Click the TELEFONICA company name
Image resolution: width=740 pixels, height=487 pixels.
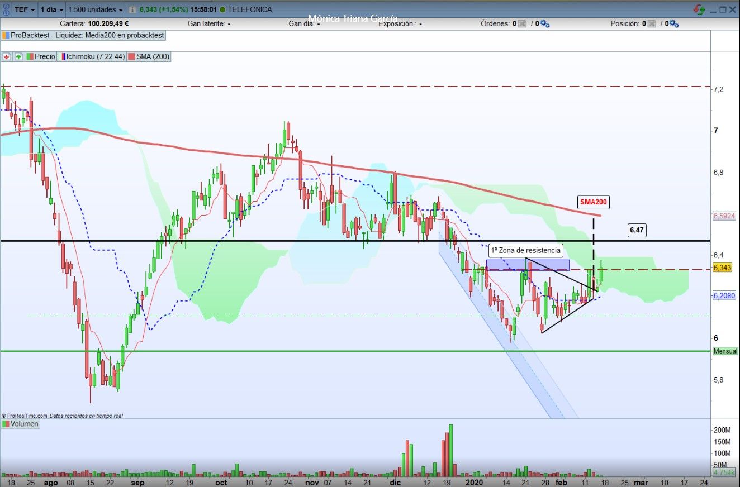250,9
